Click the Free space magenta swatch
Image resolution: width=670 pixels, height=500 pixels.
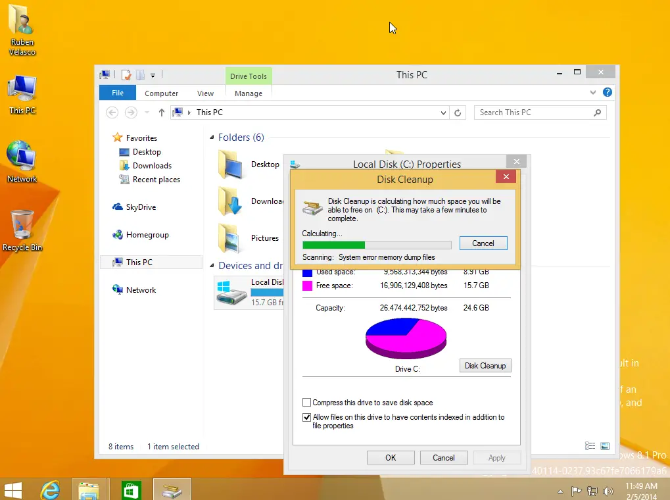tap(307, 286)
